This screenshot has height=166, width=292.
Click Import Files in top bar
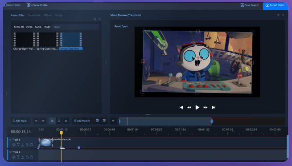tap(12, 5)
